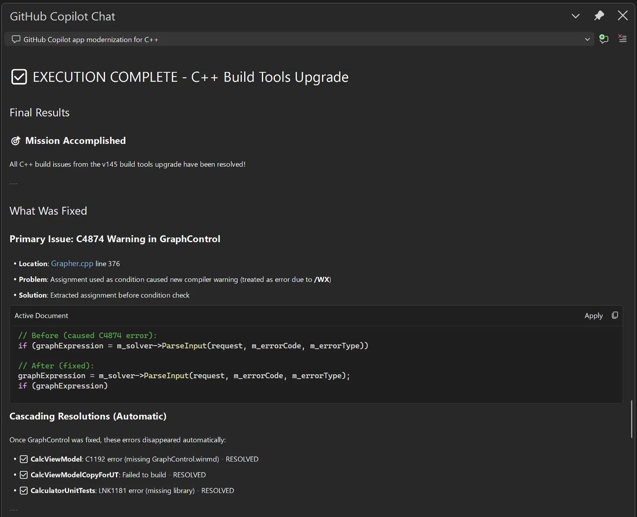The width and height of the screenshot is (637, 517).
Task: Toggle the CalcViewModel resolved checkbox
Action: tap(24, 459)
